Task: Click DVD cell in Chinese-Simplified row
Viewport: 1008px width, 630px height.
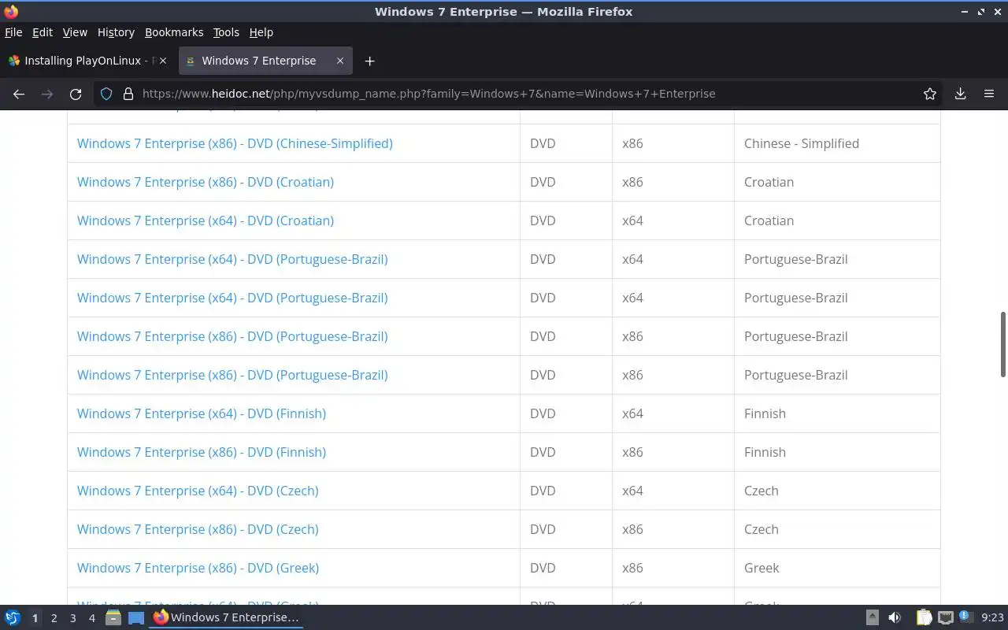Action: point(566,143)
